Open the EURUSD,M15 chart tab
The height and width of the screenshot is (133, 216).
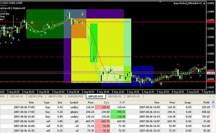(x=75, y=96)
